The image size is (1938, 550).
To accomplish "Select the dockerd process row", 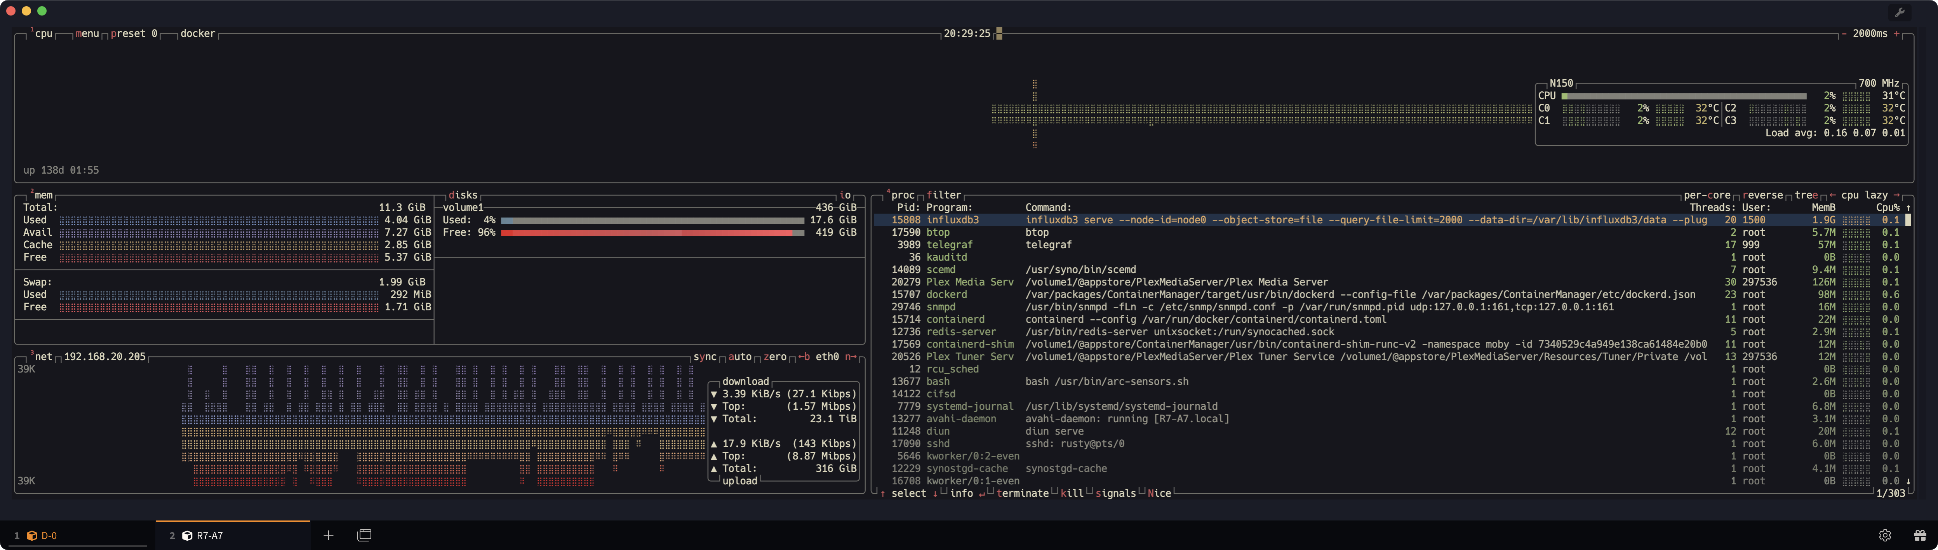I will [946, 295].
